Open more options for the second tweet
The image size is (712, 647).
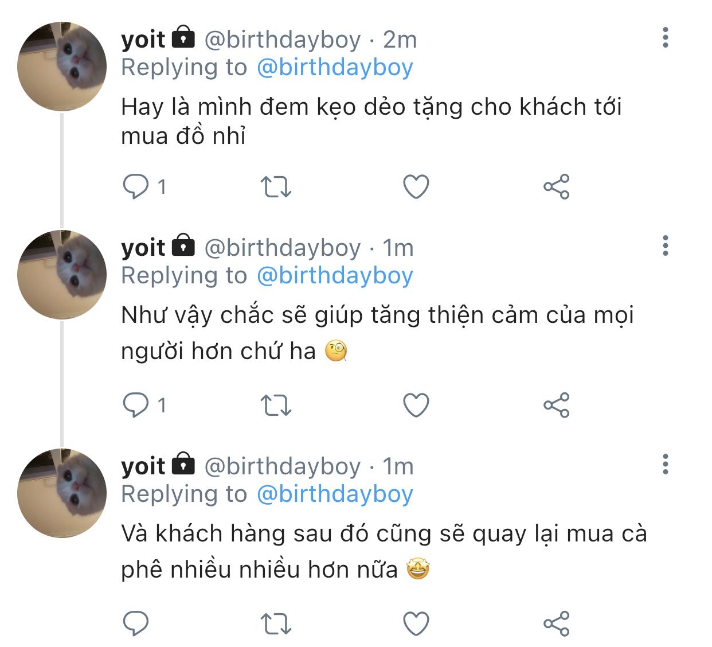coord(665,245)
